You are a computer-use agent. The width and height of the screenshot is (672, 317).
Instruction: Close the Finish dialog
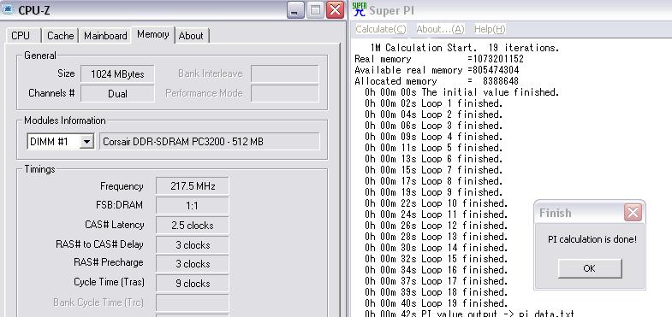pos(633,212)
